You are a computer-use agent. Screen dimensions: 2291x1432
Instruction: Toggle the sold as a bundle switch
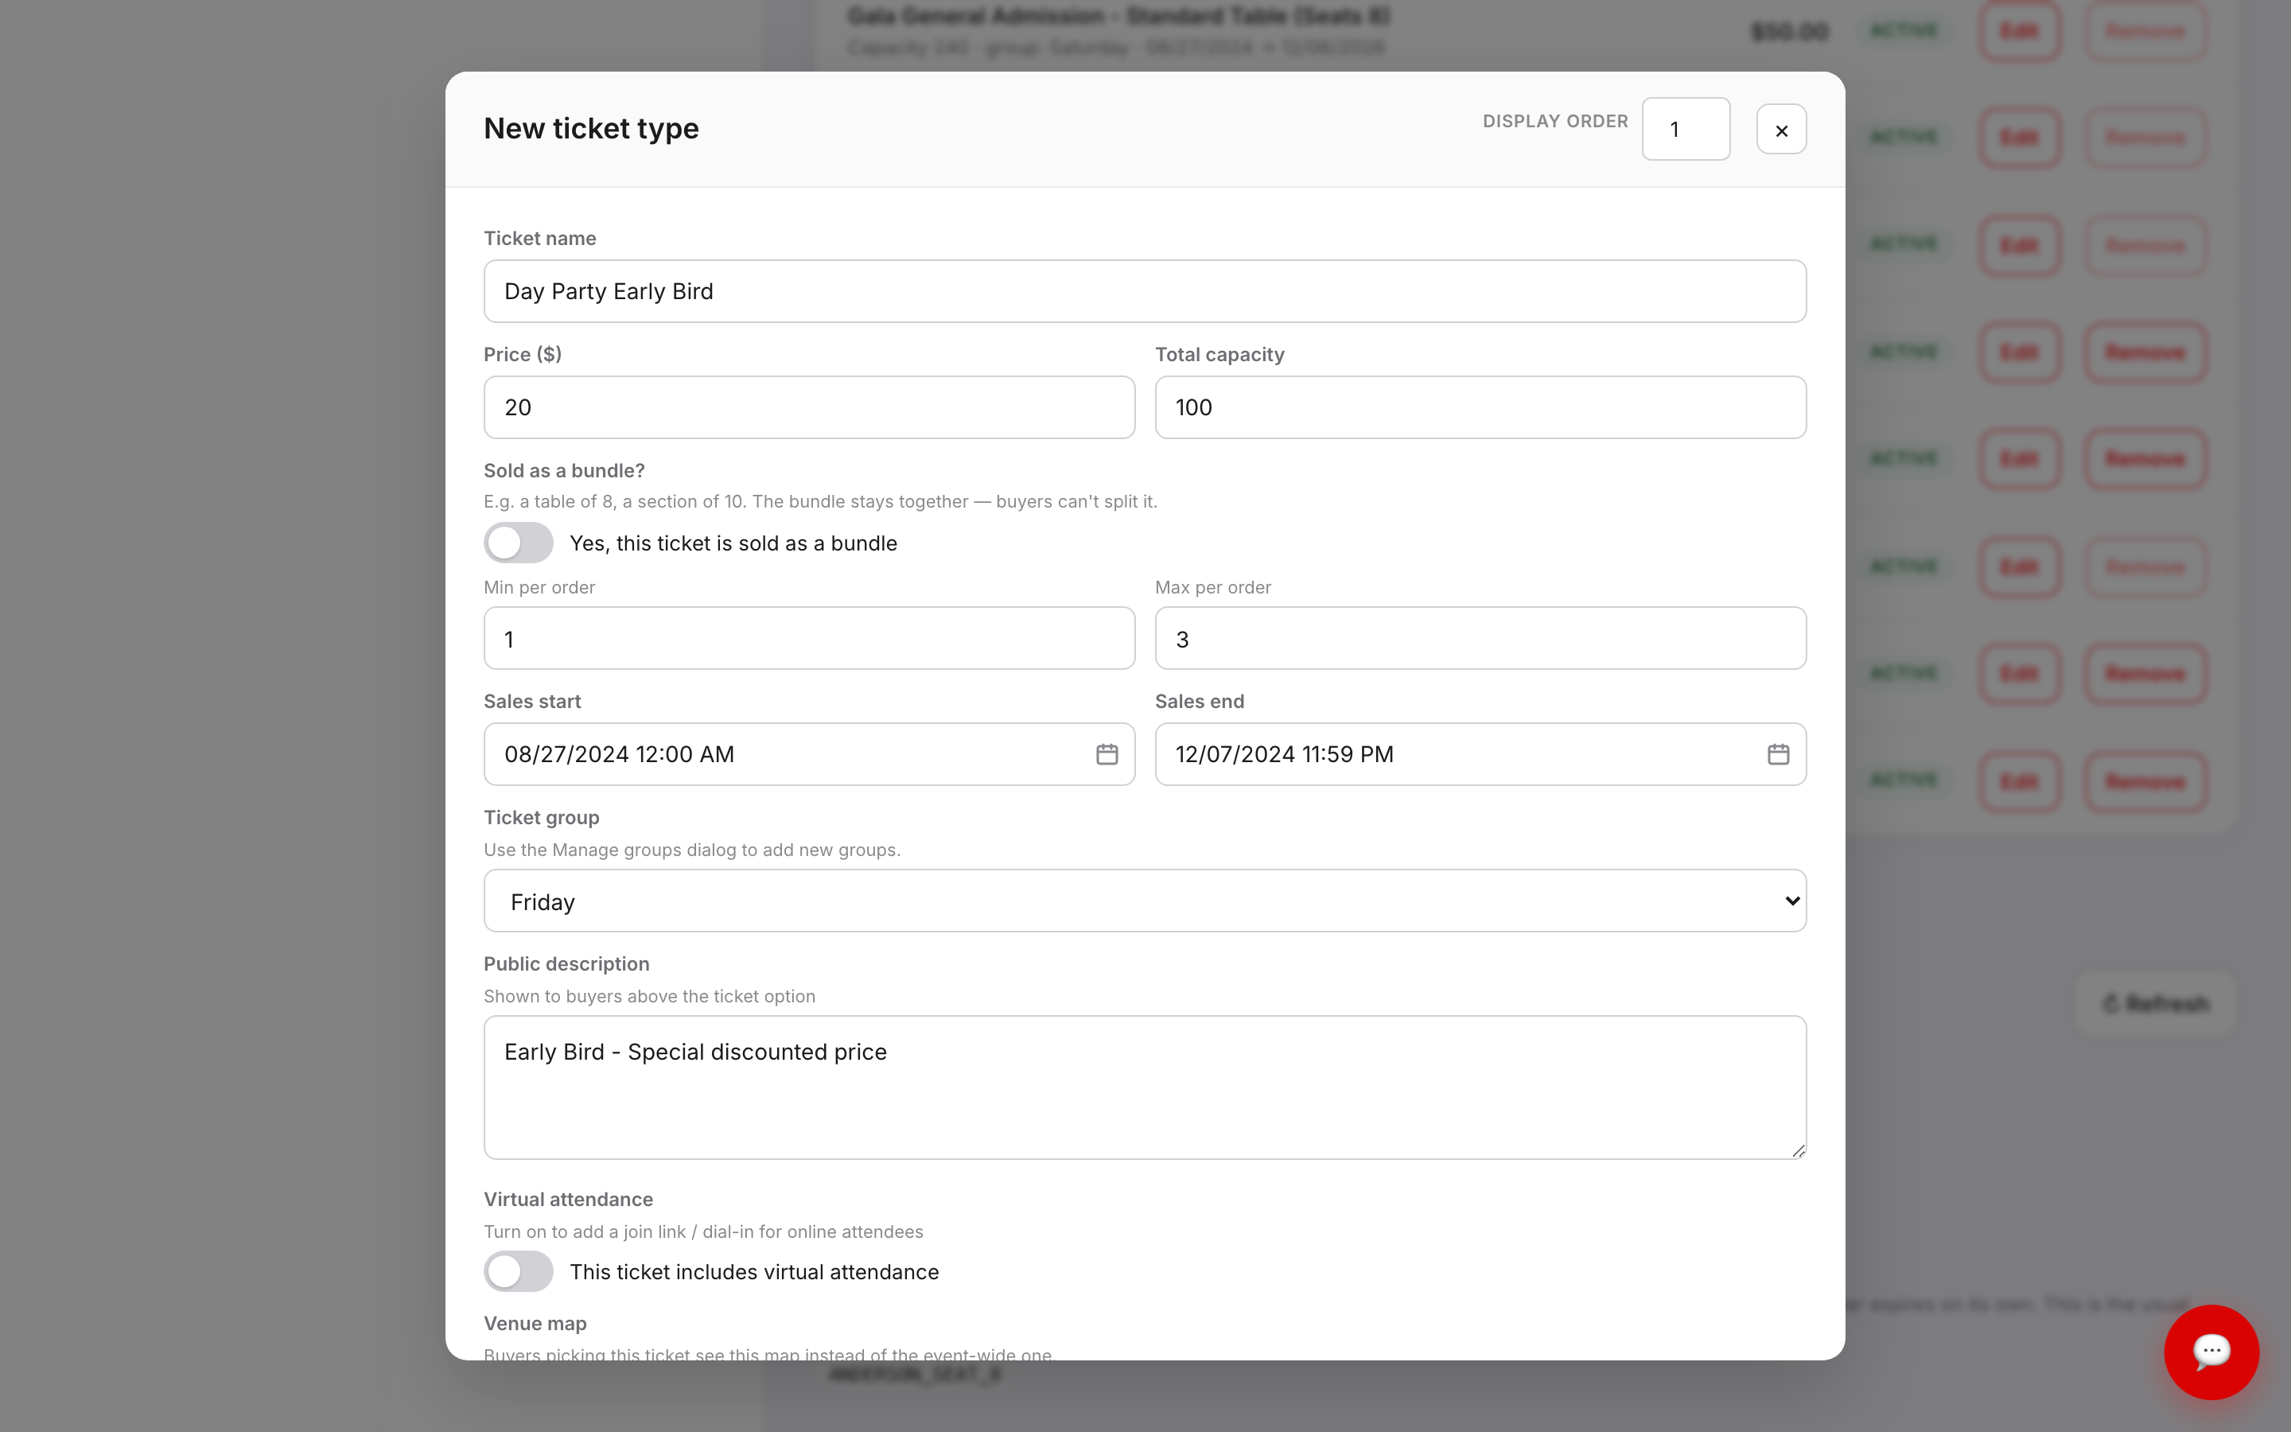coord(518,543)
